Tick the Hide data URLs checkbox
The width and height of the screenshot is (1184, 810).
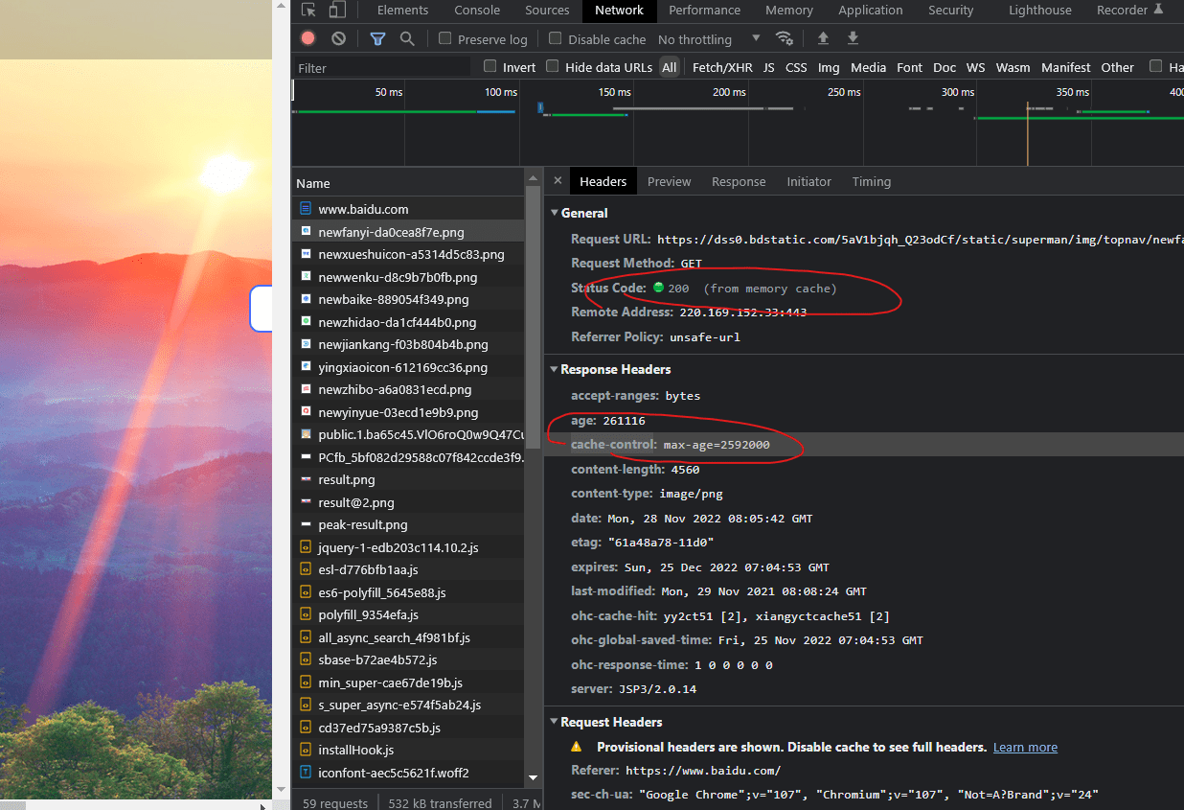[553, 66]
